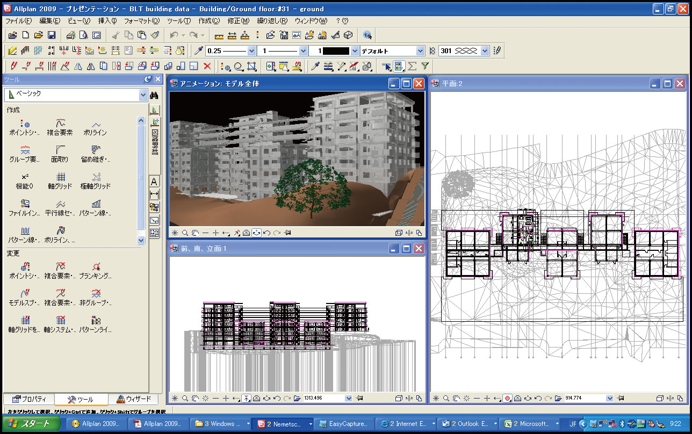Switch to the プロパティ tab
The width and height of the screenshot is (692, 434).
click(30, 400)
